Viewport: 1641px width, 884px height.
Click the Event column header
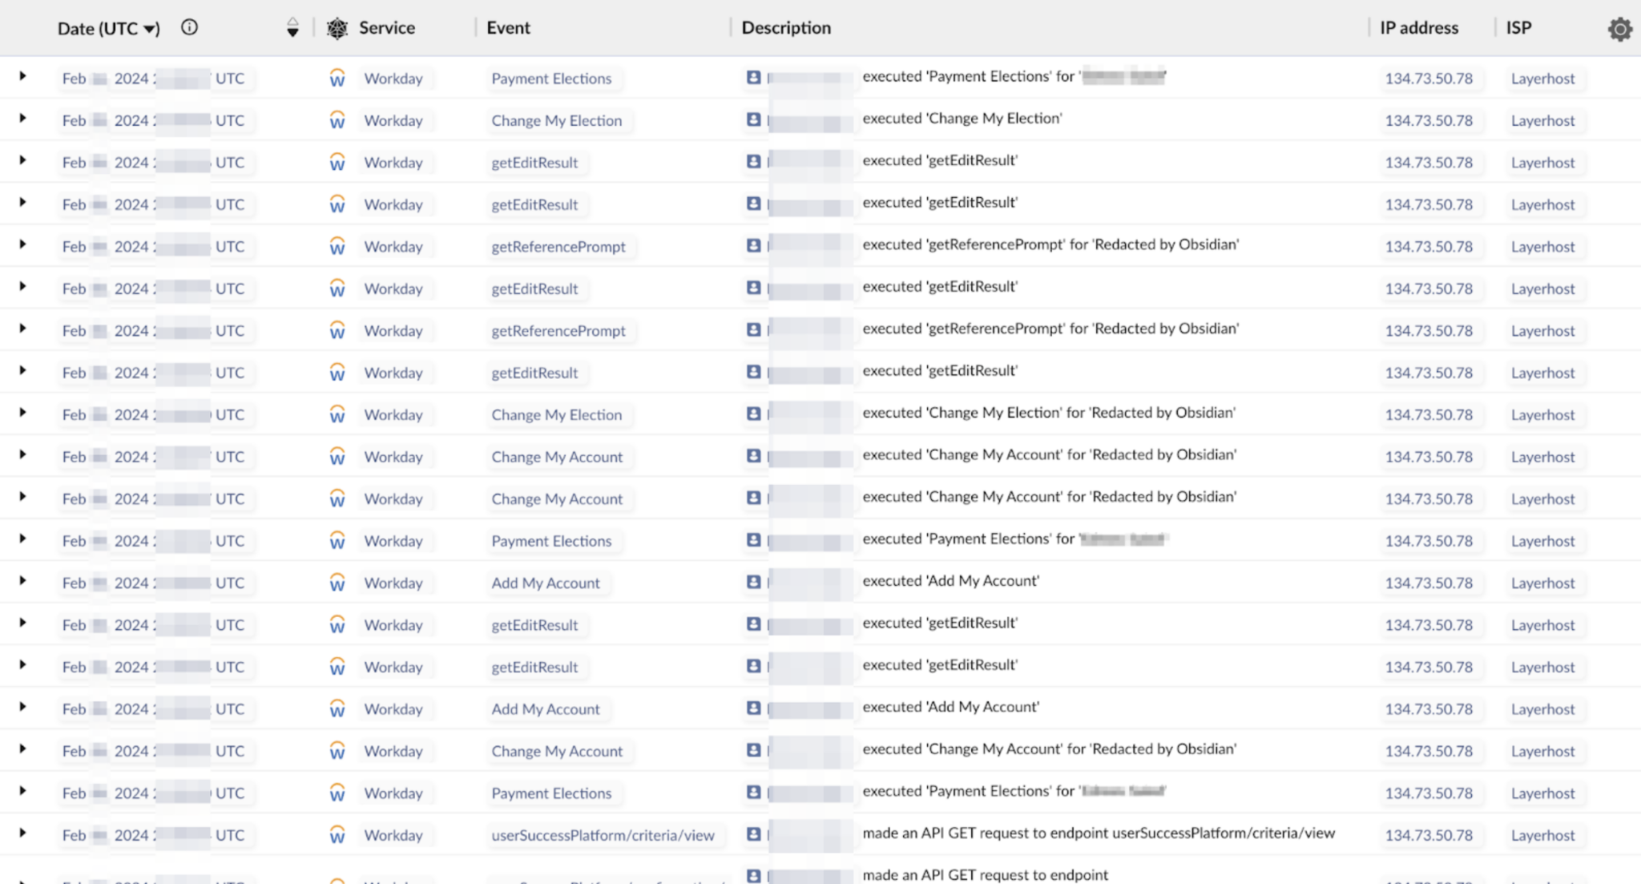[x=508, y=28]
